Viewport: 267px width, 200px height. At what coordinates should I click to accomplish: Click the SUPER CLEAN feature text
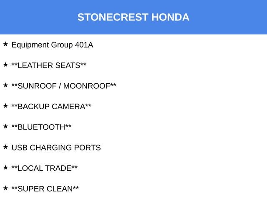pyautogui.click(x=45, y=189)
